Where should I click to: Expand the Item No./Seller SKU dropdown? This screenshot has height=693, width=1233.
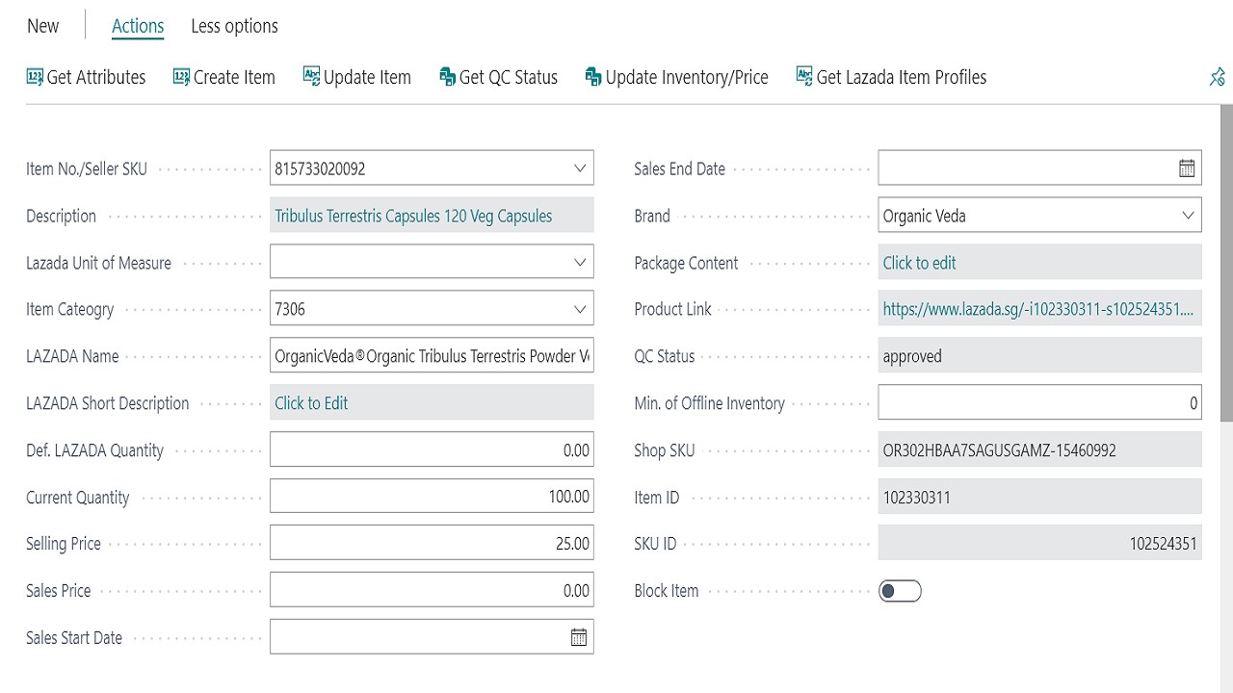tap(580, 168)
